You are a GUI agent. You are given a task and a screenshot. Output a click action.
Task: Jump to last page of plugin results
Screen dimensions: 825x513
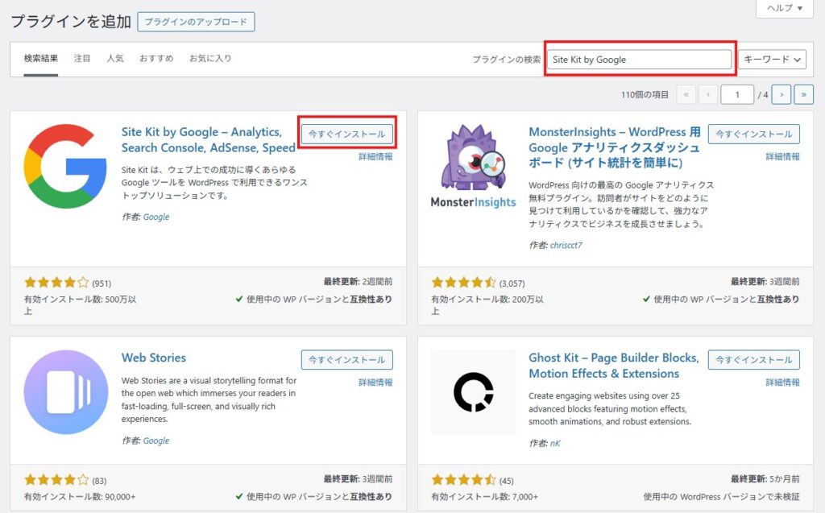pyautogui.click(x=803, y=95)
